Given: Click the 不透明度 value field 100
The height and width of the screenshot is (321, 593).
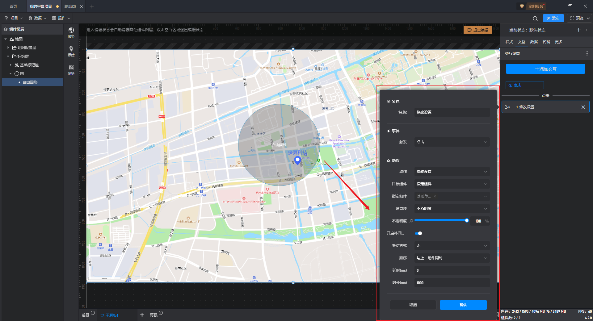Looking at the screenshot, I should (x=478, y=221).
